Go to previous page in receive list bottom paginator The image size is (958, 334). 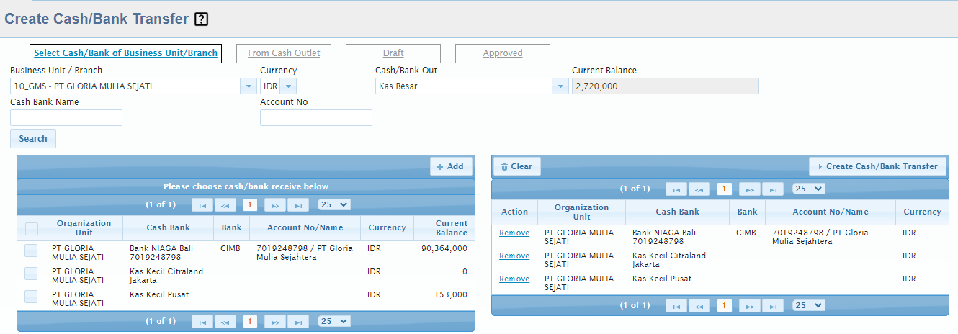pyautogui.click(x=225, y=322)
